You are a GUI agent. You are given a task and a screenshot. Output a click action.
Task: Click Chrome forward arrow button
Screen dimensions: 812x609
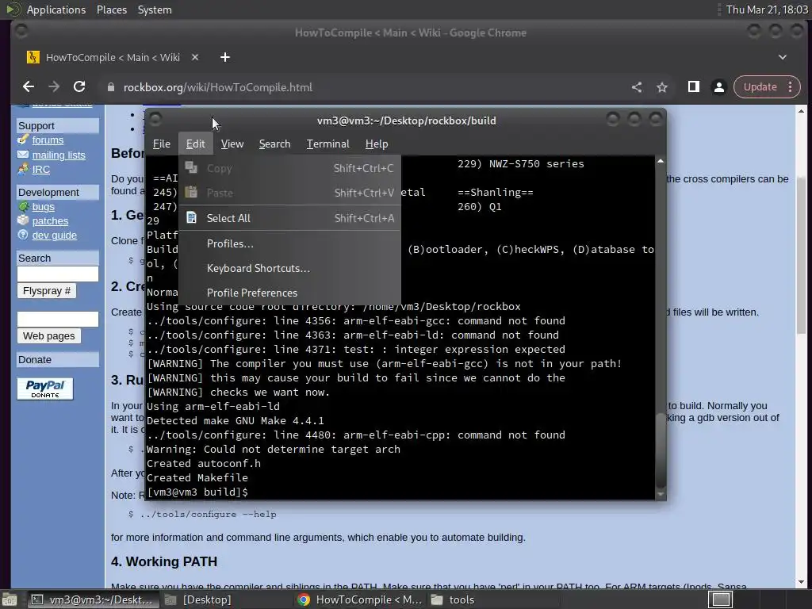(x=54, y=87)
